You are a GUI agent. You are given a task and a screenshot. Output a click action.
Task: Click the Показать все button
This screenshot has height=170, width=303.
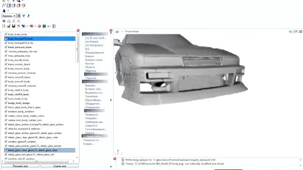[x=20, y=166]
